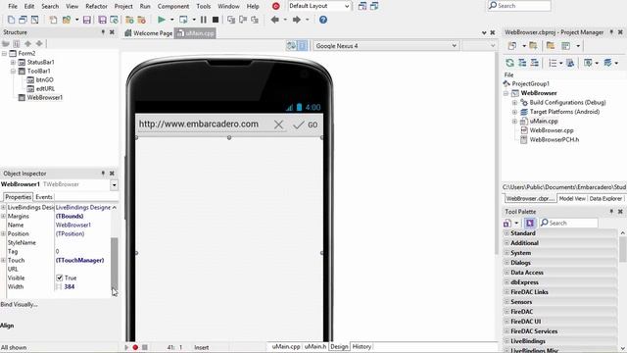Click the Tool Palette vertical scrollbar

(623, 248)
